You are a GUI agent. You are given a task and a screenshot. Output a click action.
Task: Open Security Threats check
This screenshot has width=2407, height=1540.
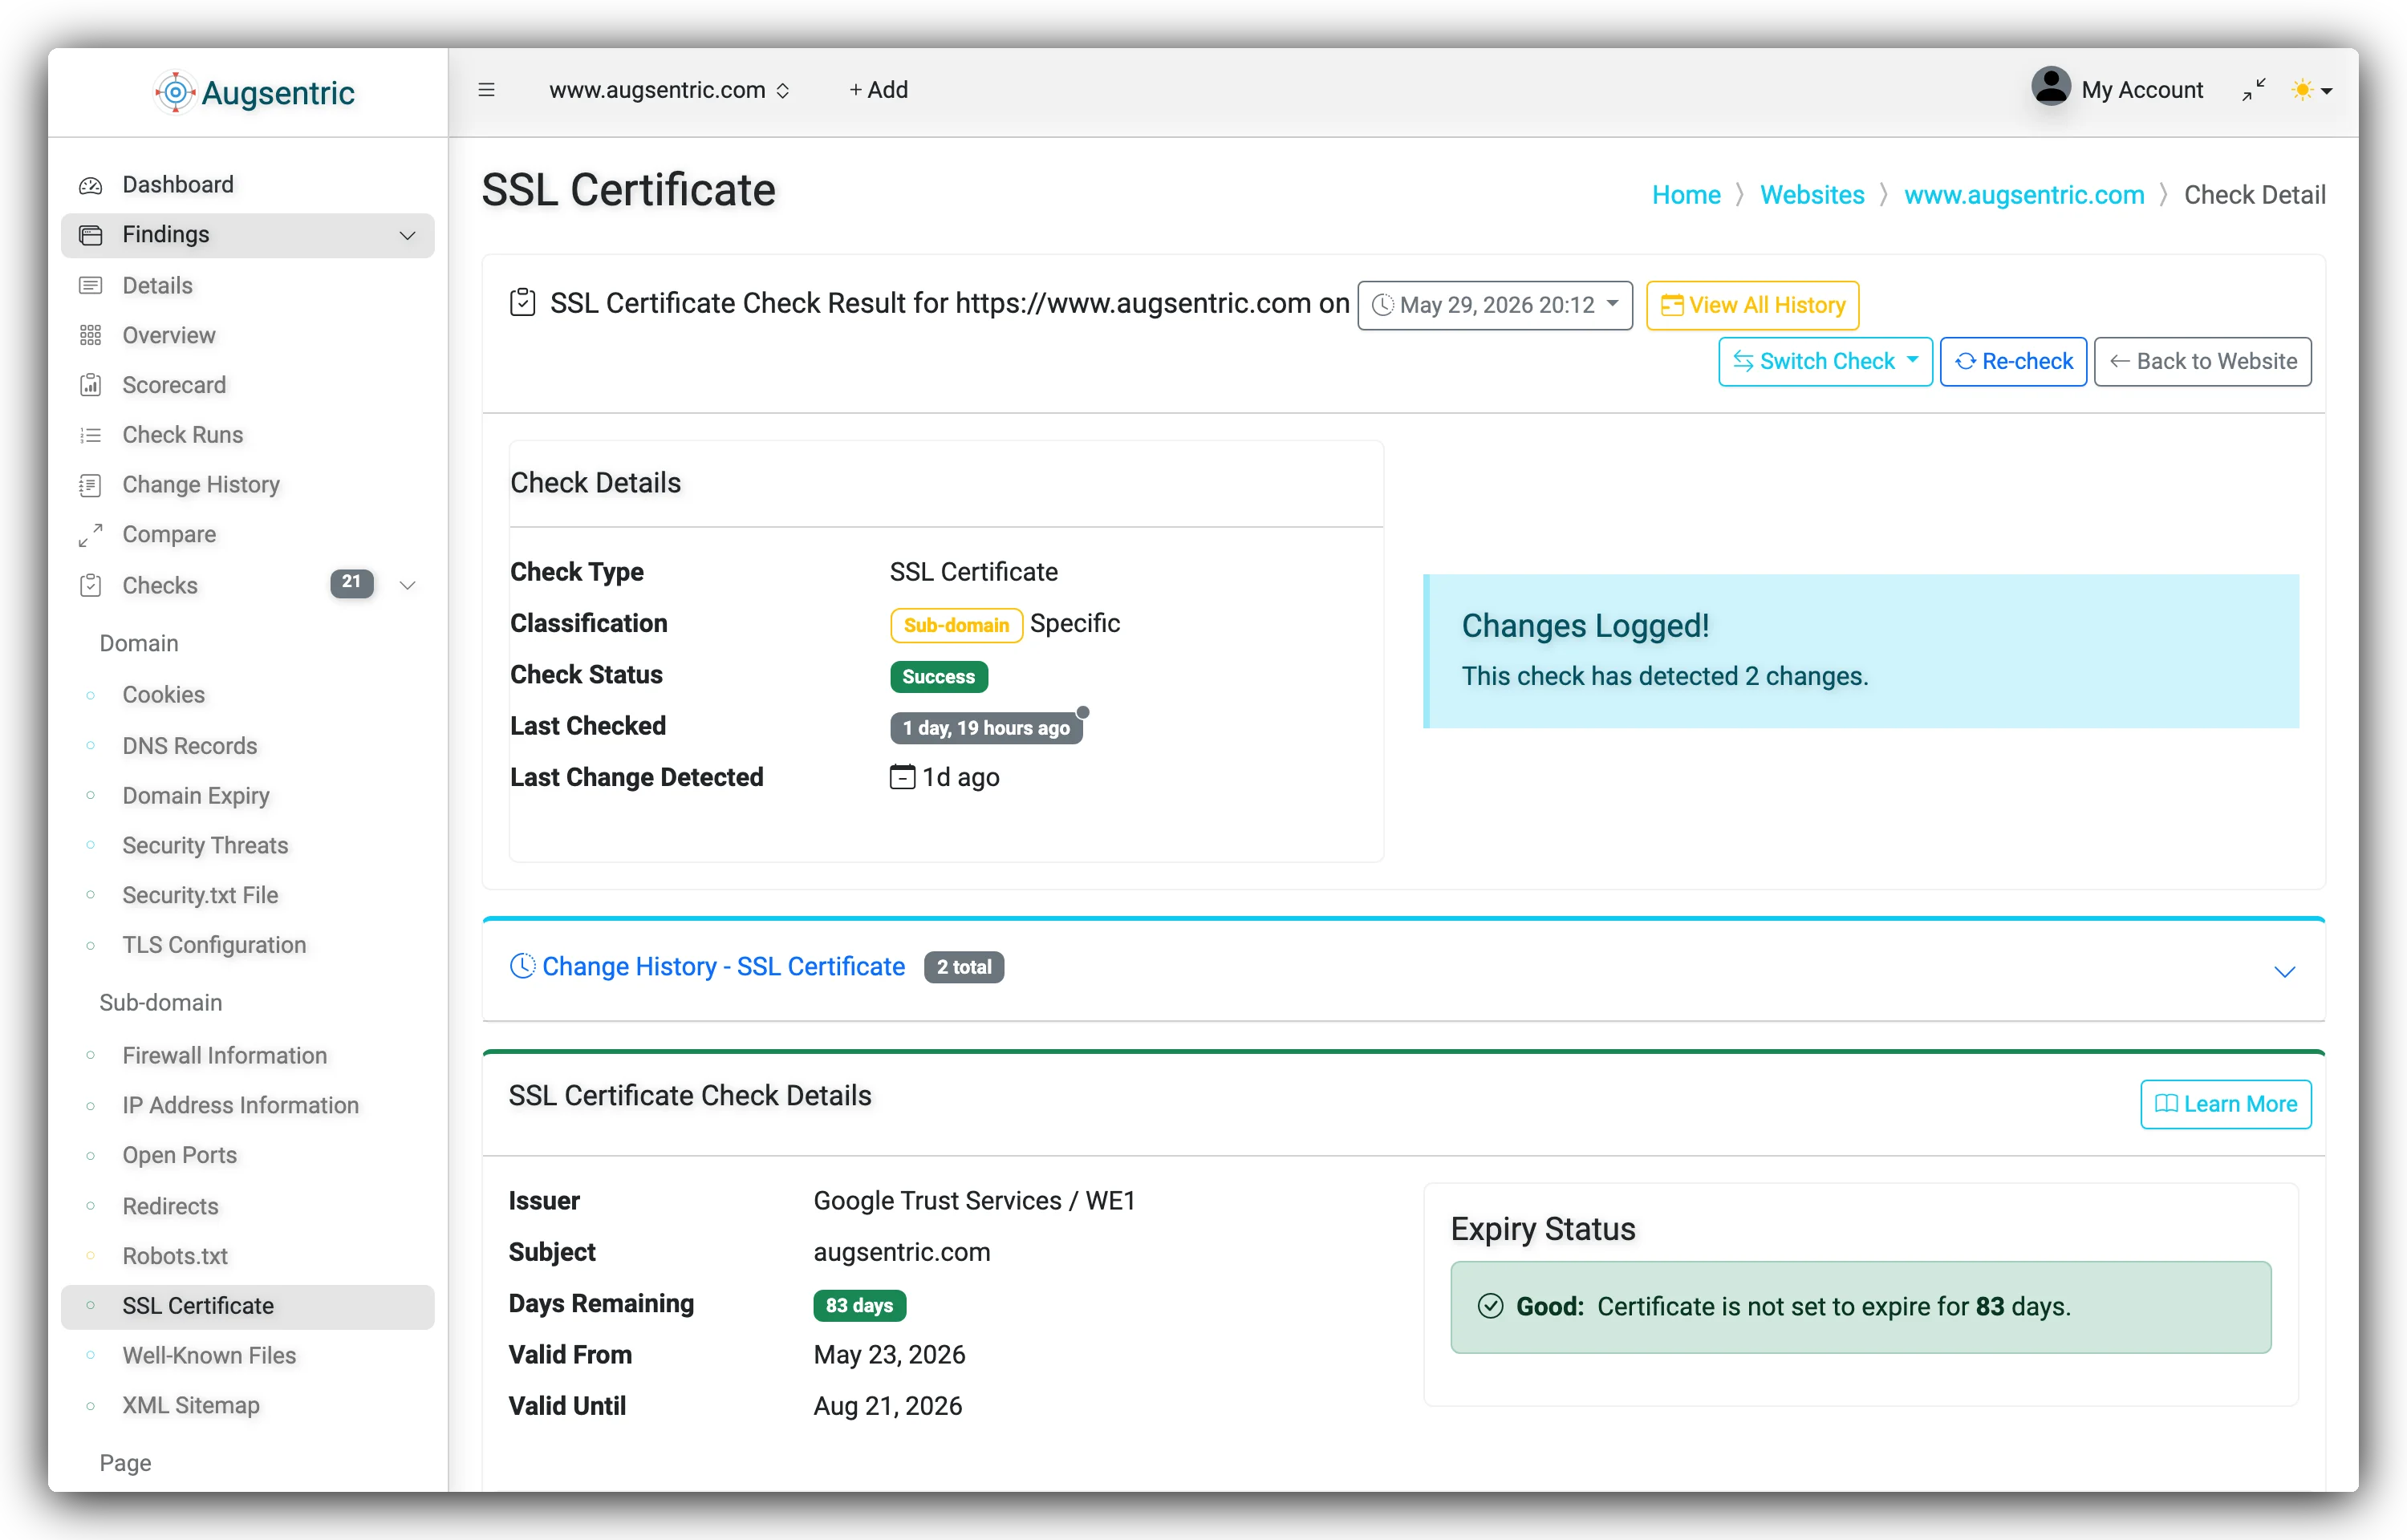248,846
